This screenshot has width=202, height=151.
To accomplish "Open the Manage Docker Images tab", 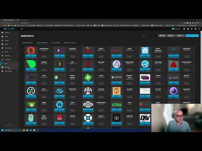I will 70,43.
